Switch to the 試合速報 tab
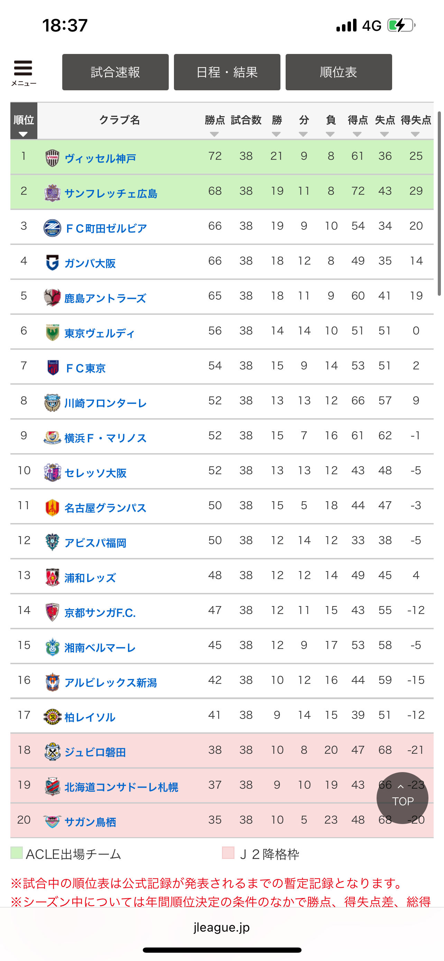The image size is (444, 961). click(115, 72)
